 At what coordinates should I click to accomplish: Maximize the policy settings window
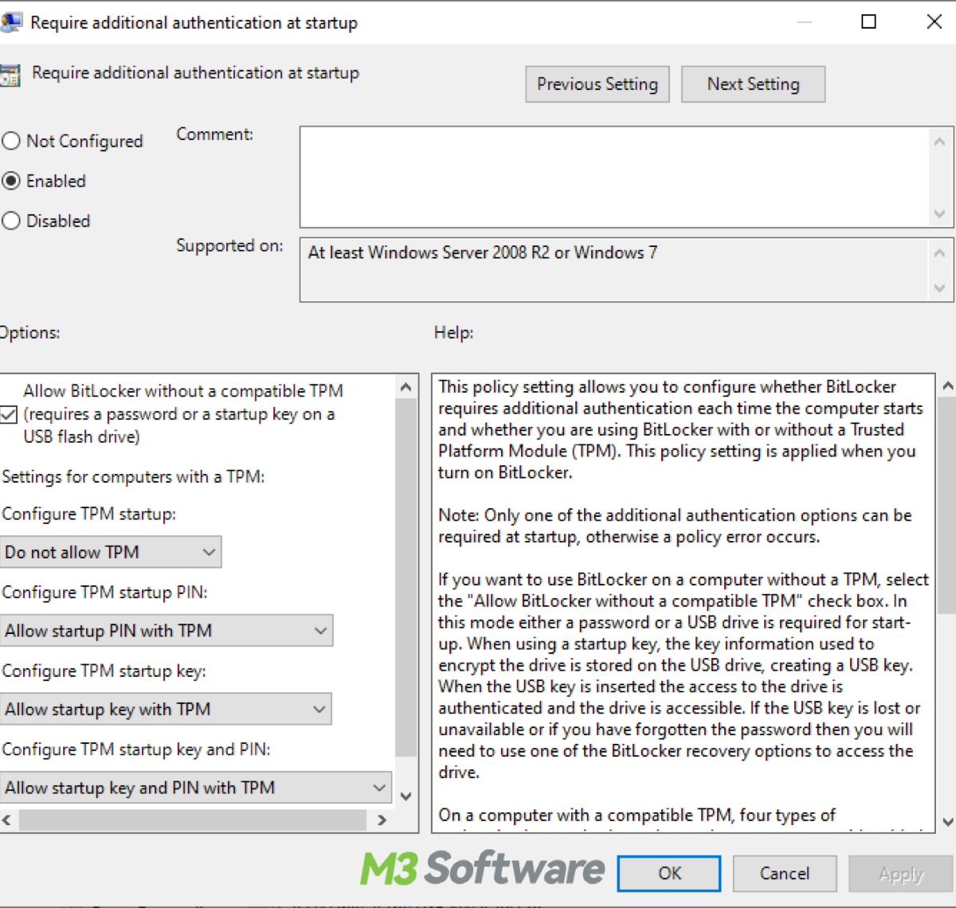click(869, 22)
